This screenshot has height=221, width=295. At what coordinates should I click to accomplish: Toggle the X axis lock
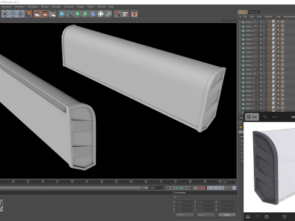[5, 14]
